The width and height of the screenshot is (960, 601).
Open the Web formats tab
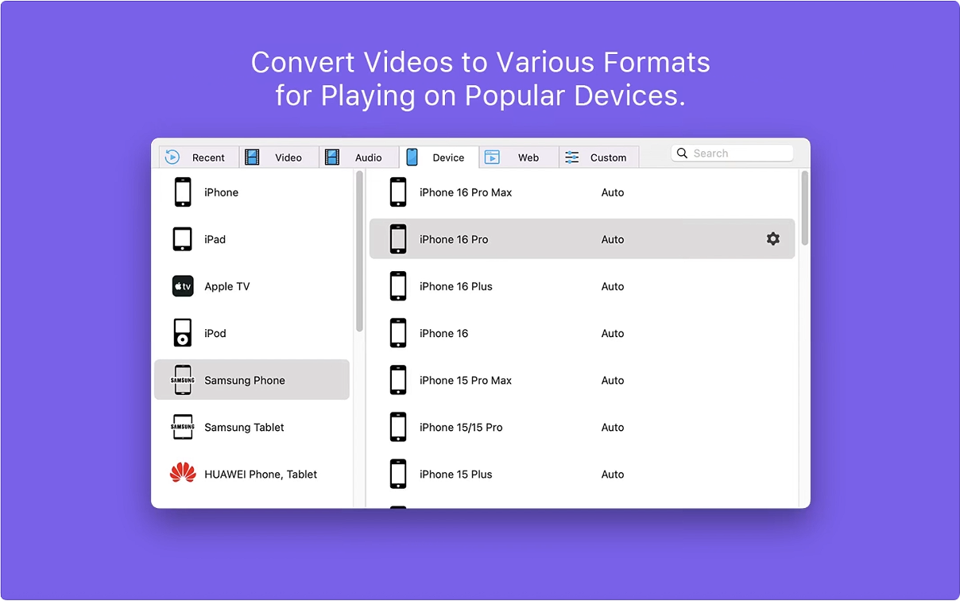(518, 157)
